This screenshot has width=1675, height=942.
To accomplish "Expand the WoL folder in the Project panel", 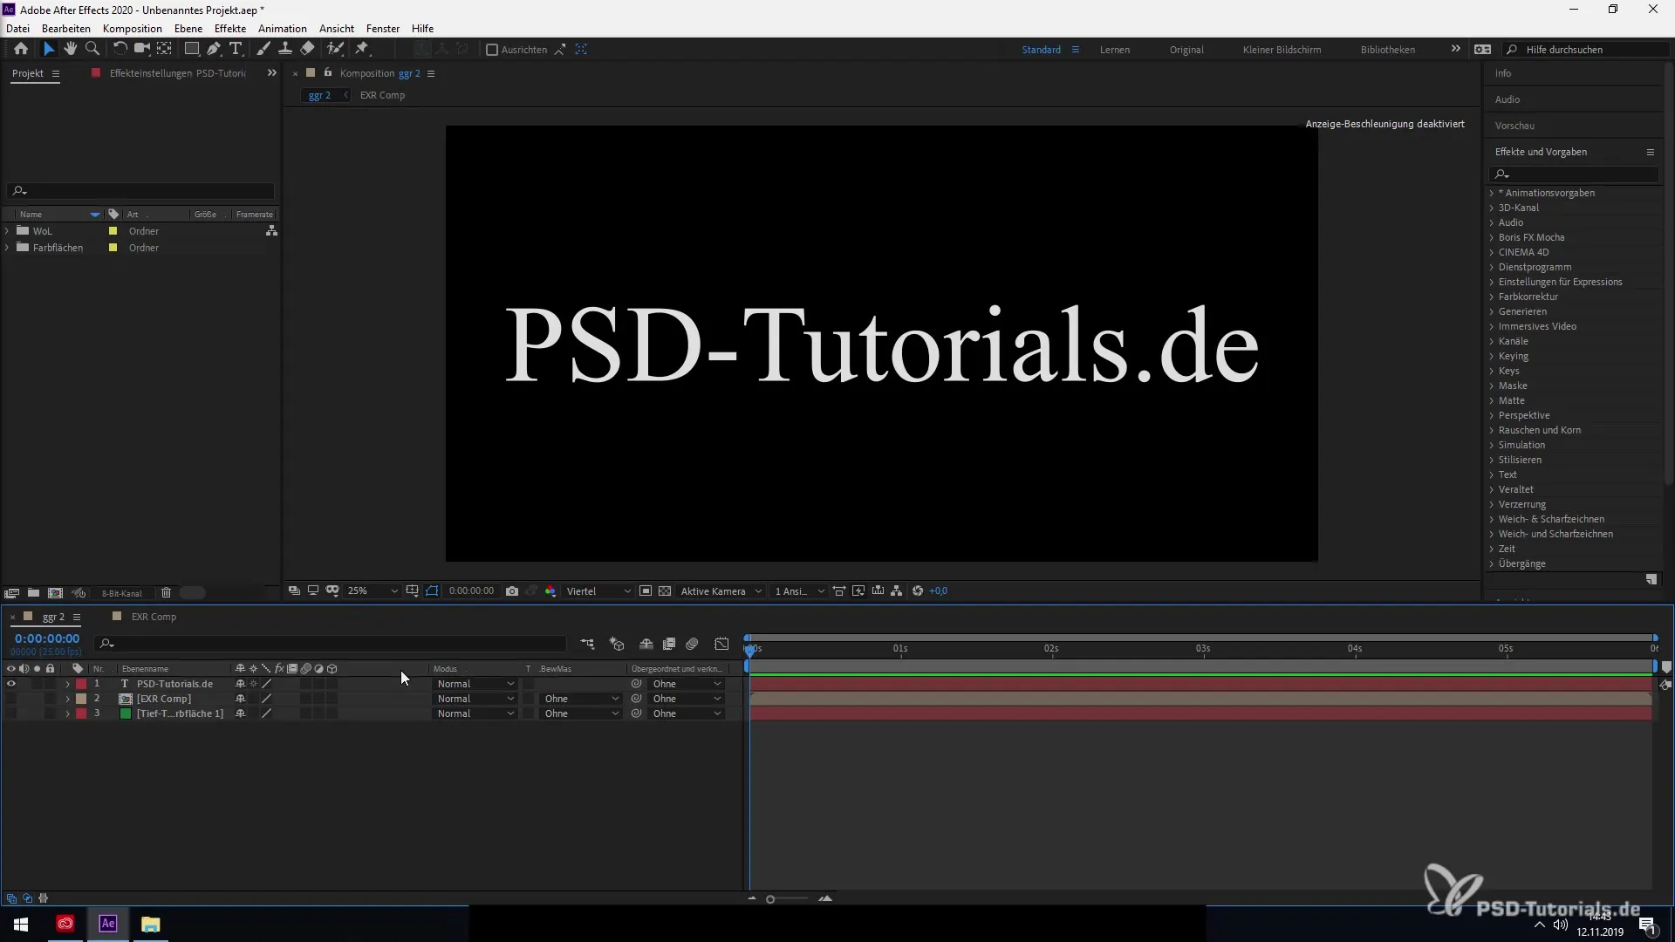I will pyautogui.click(x=8, y=231).
